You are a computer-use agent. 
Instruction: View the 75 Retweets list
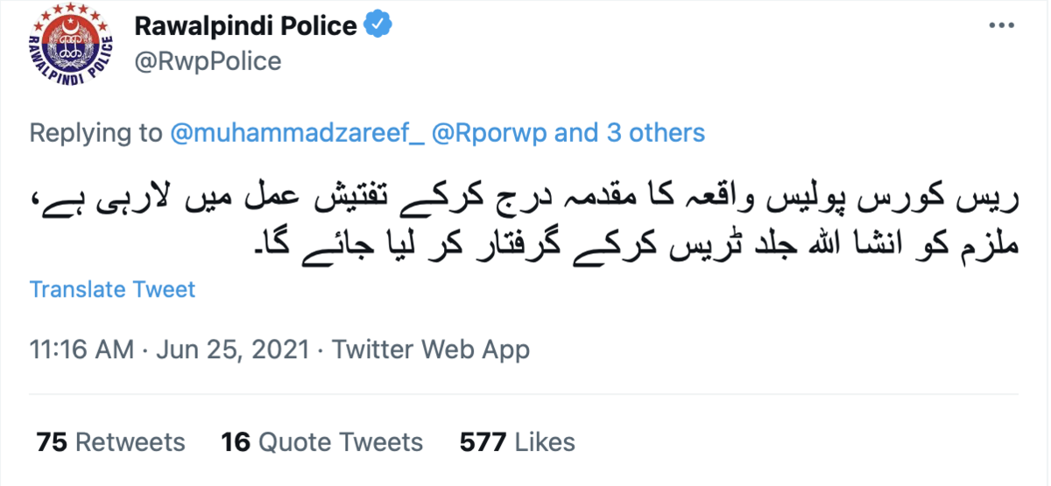(111, 442)
